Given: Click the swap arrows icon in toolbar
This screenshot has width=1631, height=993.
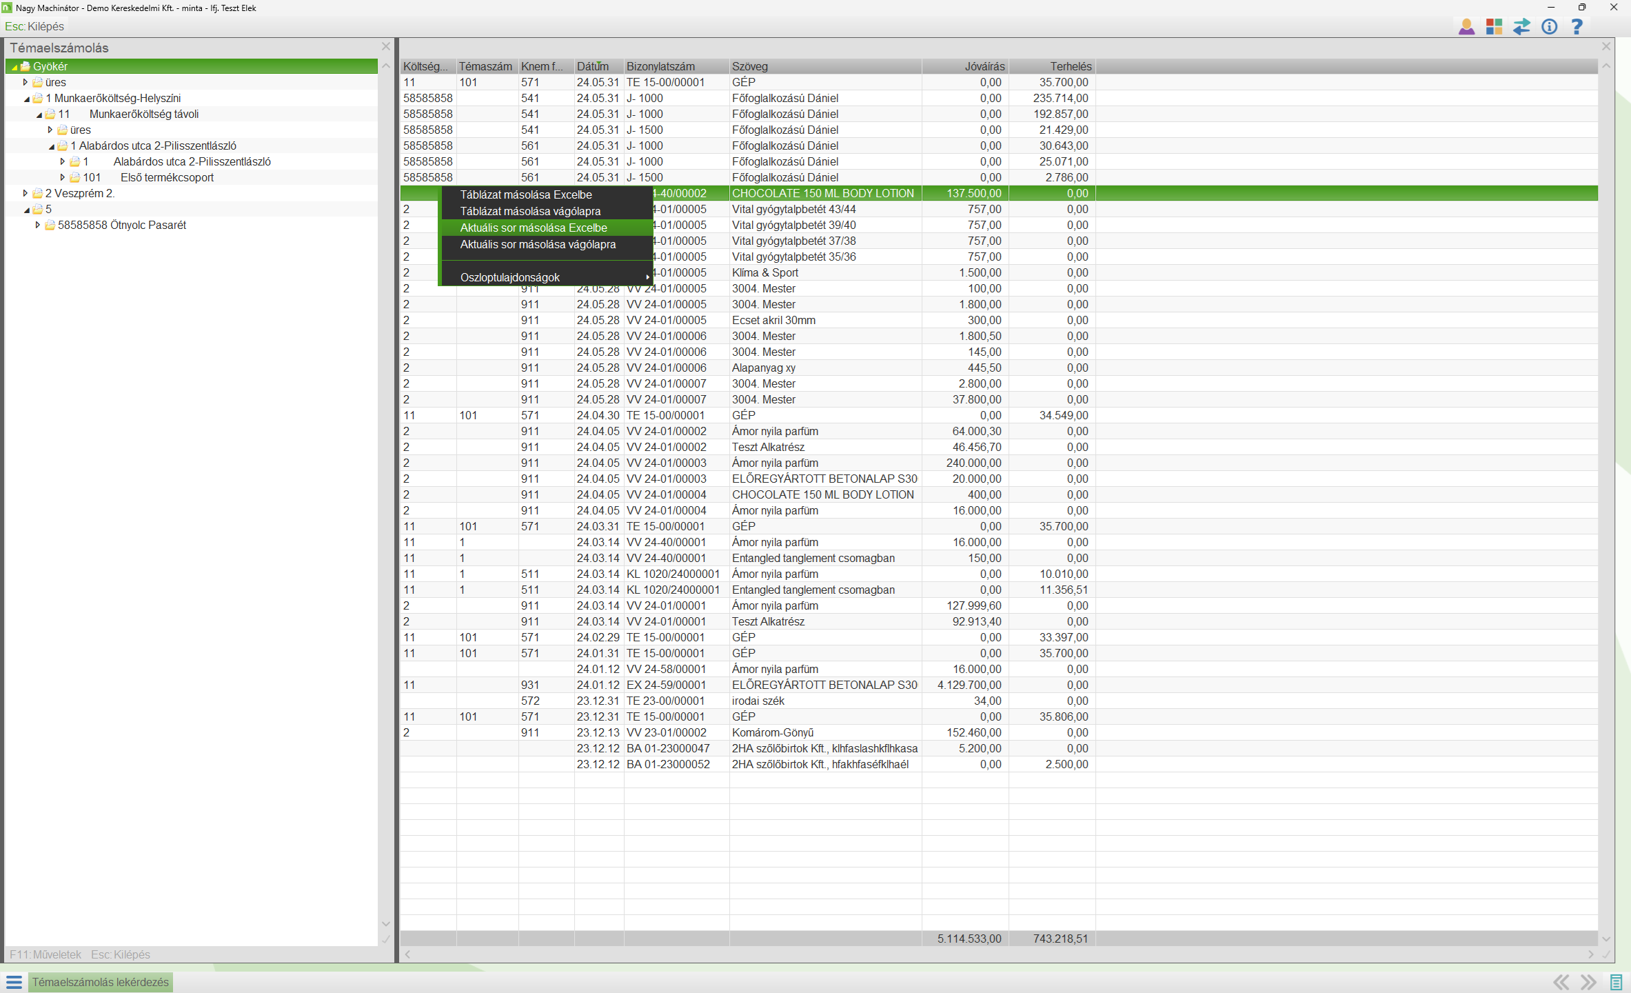Looking at the screenshot, I should pyautogui.click(x=1521, y=27).
